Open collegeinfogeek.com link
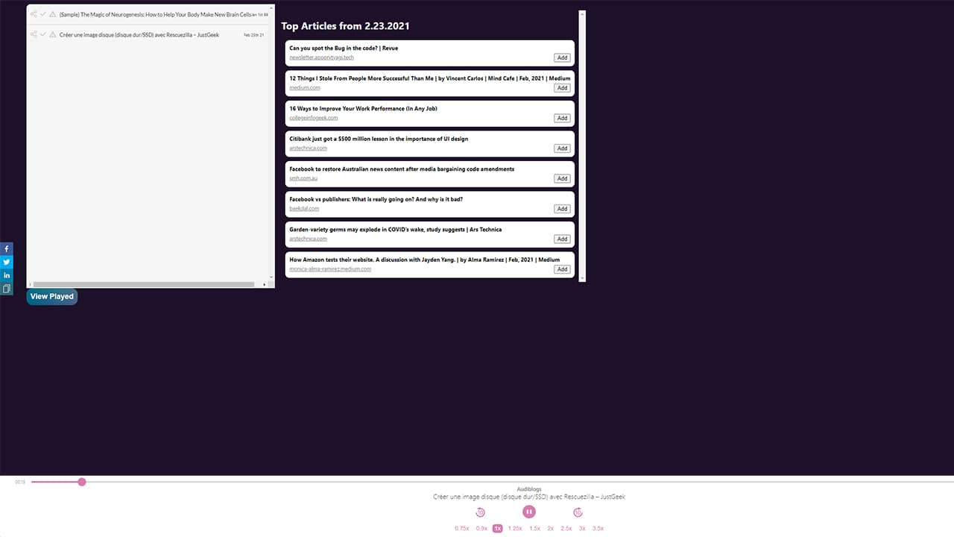The width and height of the screenshot is (954, 537). pyautogui.click(x=314, y=118)
